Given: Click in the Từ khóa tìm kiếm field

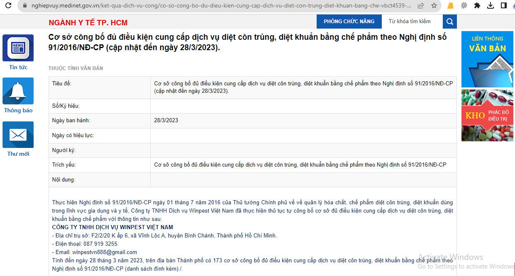Looking at the screenshot, I should [x=412, y=22].
